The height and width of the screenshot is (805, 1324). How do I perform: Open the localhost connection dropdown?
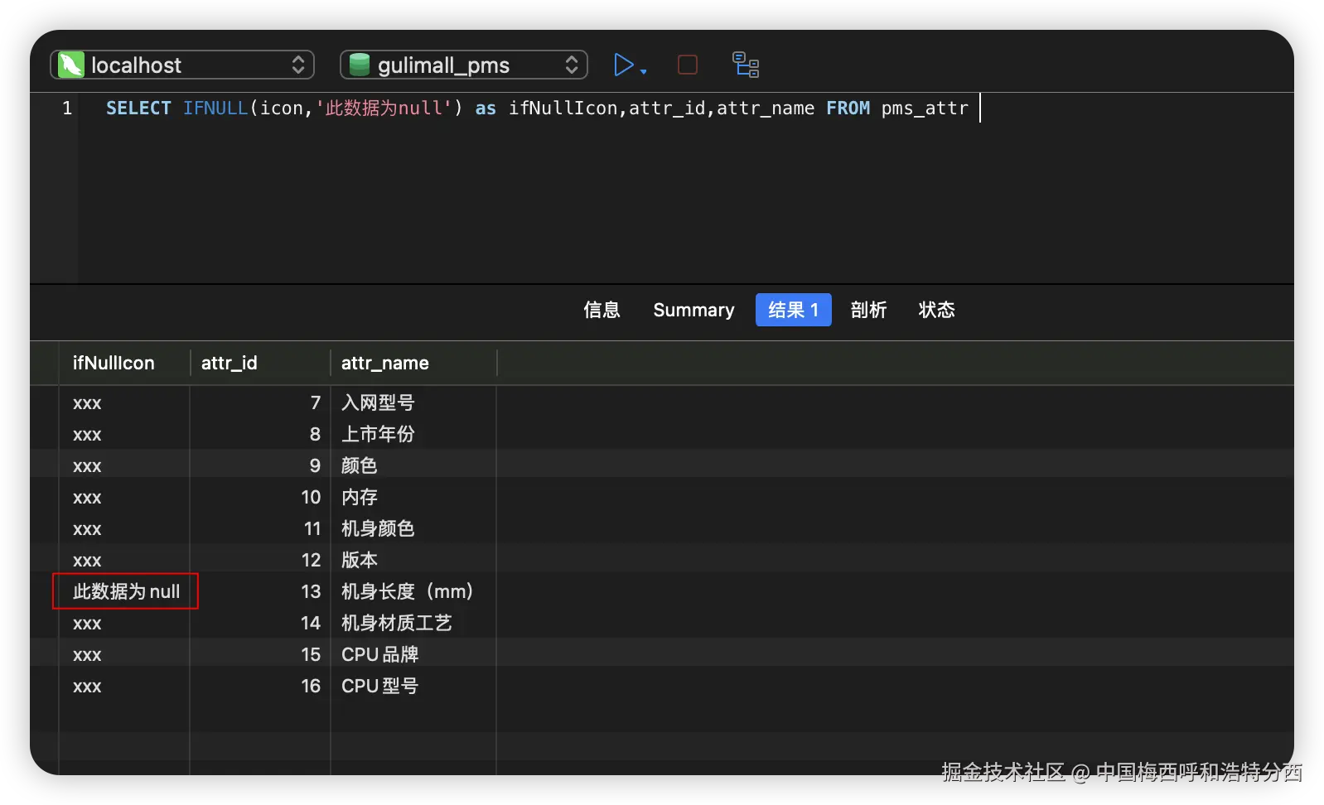click(x=182, y=65)
